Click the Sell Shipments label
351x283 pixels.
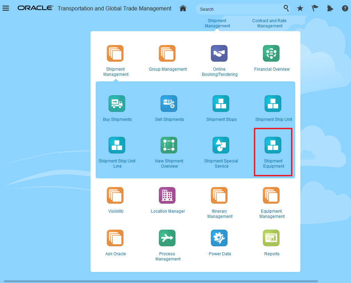pos(170,120)
